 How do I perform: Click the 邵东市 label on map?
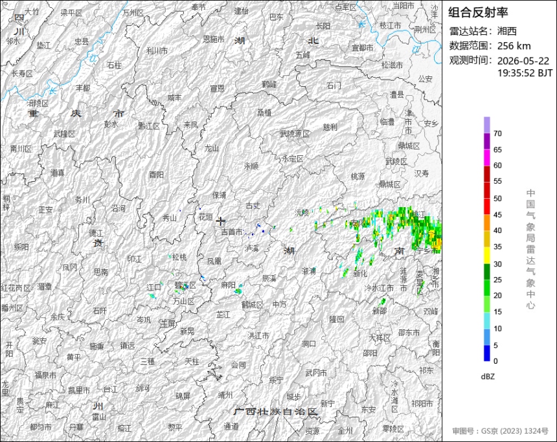pyautogui.click(x=409, y=332)
